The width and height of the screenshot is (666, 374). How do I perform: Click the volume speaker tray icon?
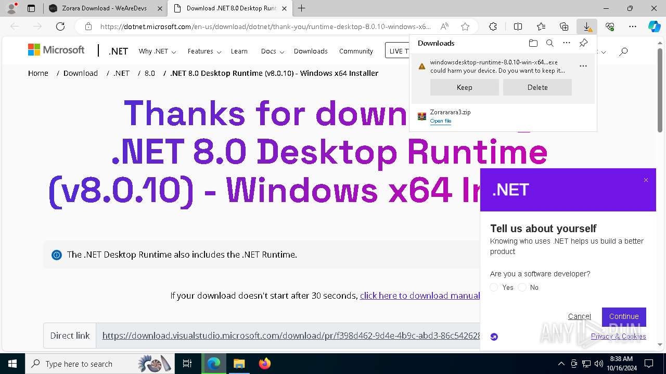(599, 364)
